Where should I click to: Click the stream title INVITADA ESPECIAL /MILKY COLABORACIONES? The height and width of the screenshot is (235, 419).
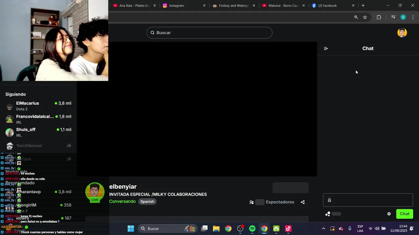[x=158, y=195]
